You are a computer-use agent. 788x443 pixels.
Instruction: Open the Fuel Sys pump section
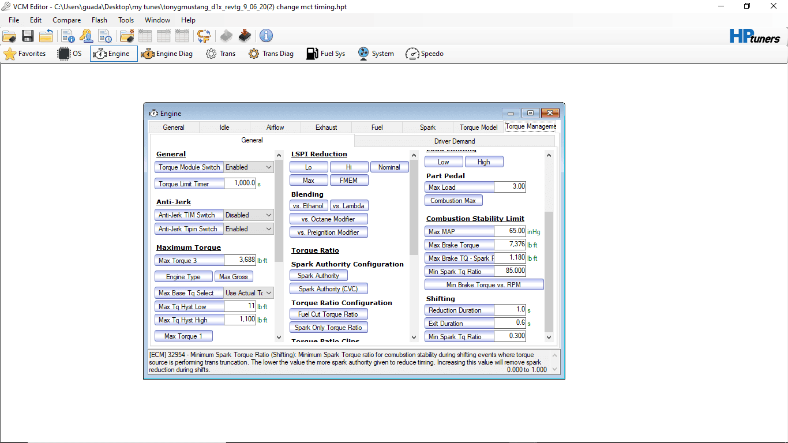coord(326,54)
